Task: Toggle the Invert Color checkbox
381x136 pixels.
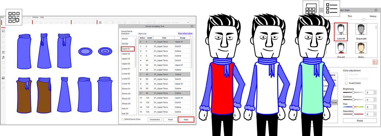Action: (346, 83)
